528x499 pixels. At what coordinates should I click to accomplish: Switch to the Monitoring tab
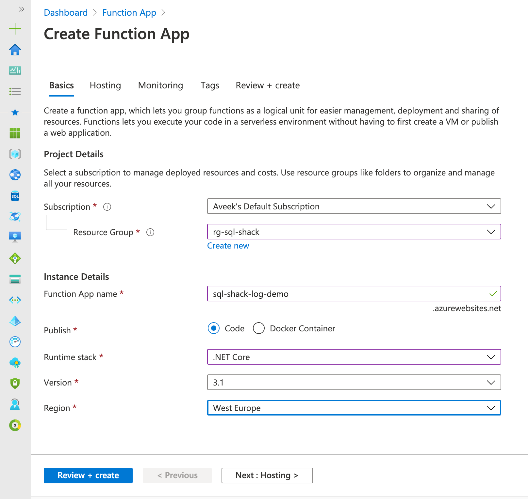(160, 85)
